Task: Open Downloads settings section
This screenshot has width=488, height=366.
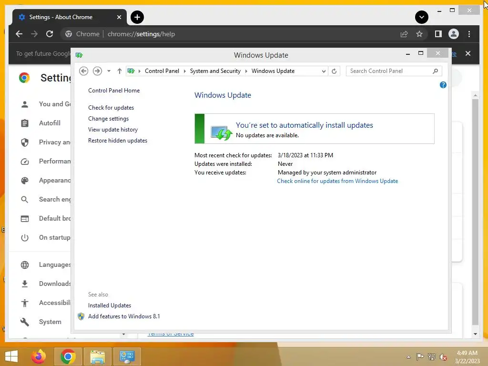Action: (x=45, y=284)
